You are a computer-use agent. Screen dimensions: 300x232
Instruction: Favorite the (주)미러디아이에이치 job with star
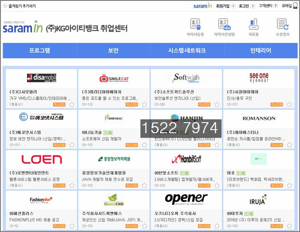point(144,105)
